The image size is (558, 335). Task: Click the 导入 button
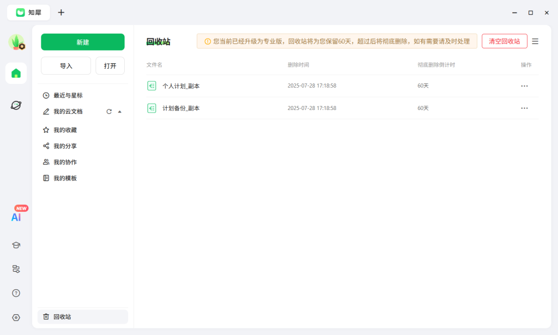click(x=66, y=66)
